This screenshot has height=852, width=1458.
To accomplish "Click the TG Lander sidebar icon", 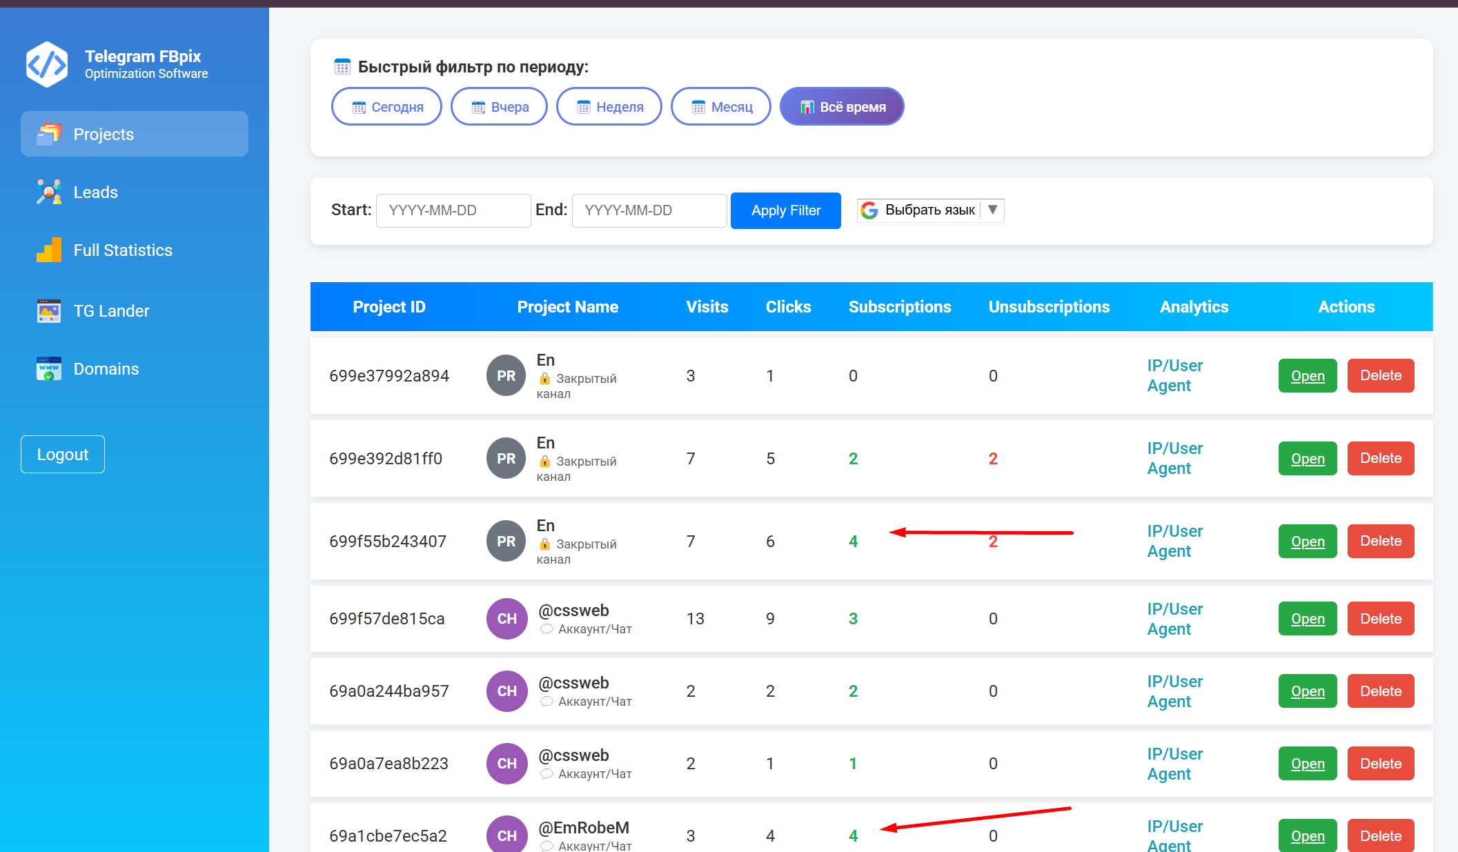I will click(49, 310).
